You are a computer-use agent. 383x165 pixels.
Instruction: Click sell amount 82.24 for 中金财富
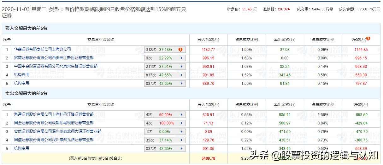pos(285,67)
